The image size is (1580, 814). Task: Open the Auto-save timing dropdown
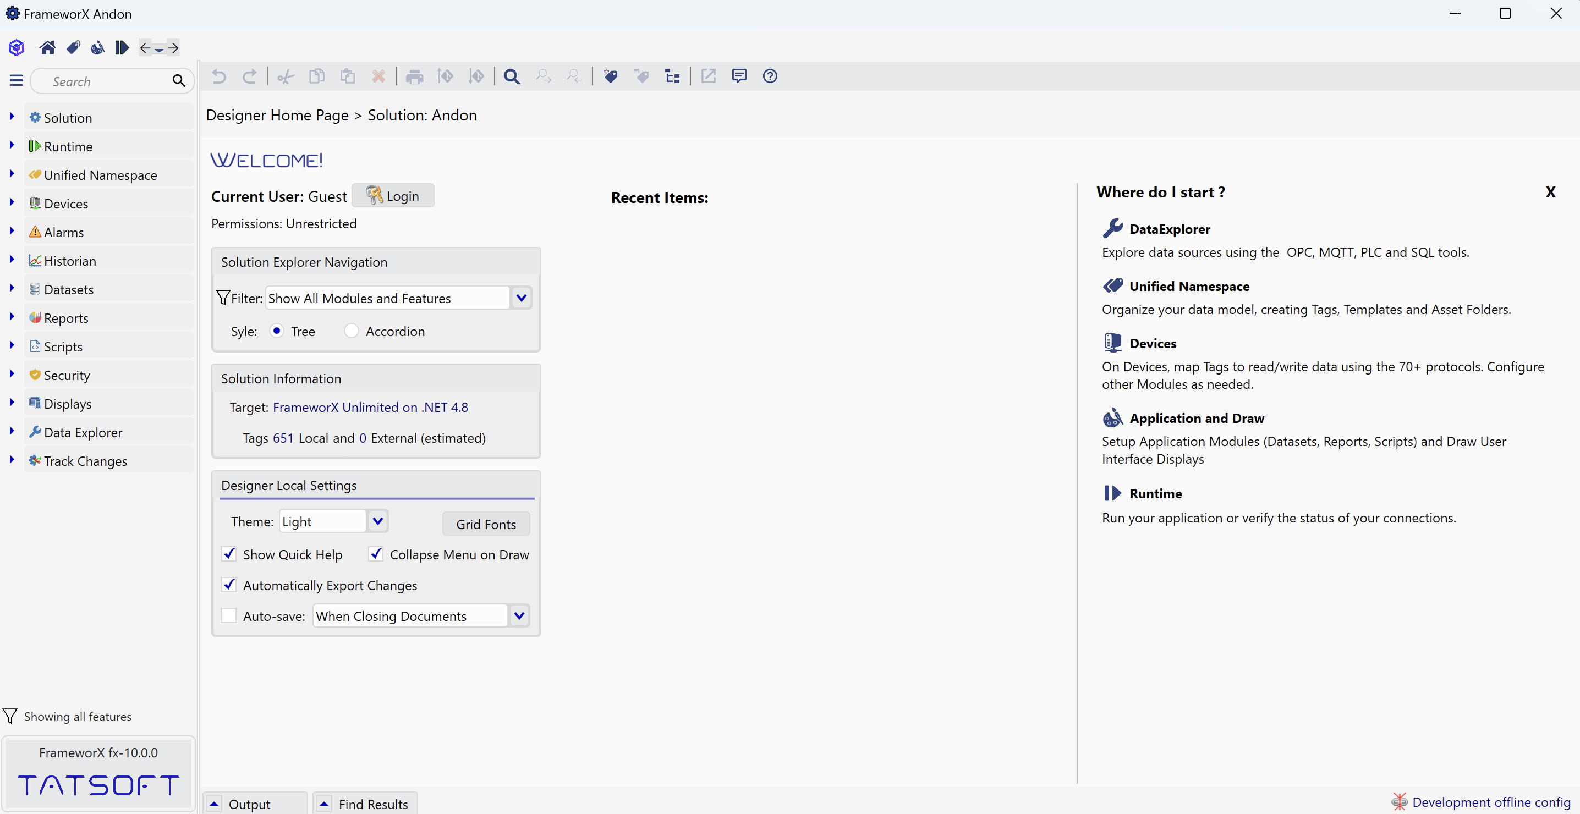point(519,615)
